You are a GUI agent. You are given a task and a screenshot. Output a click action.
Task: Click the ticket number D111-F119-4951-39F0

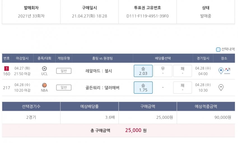148,16
